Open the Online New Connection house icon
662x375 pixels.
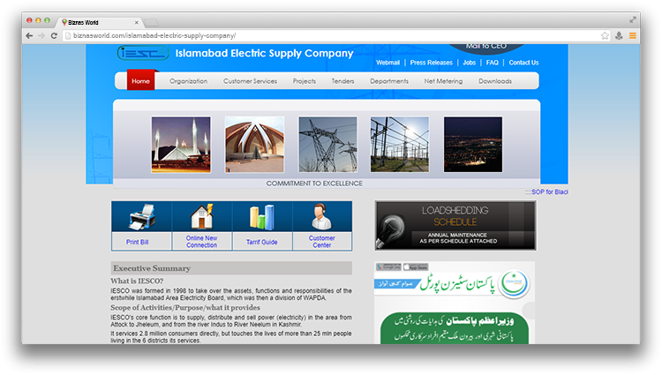coord(202,217)
